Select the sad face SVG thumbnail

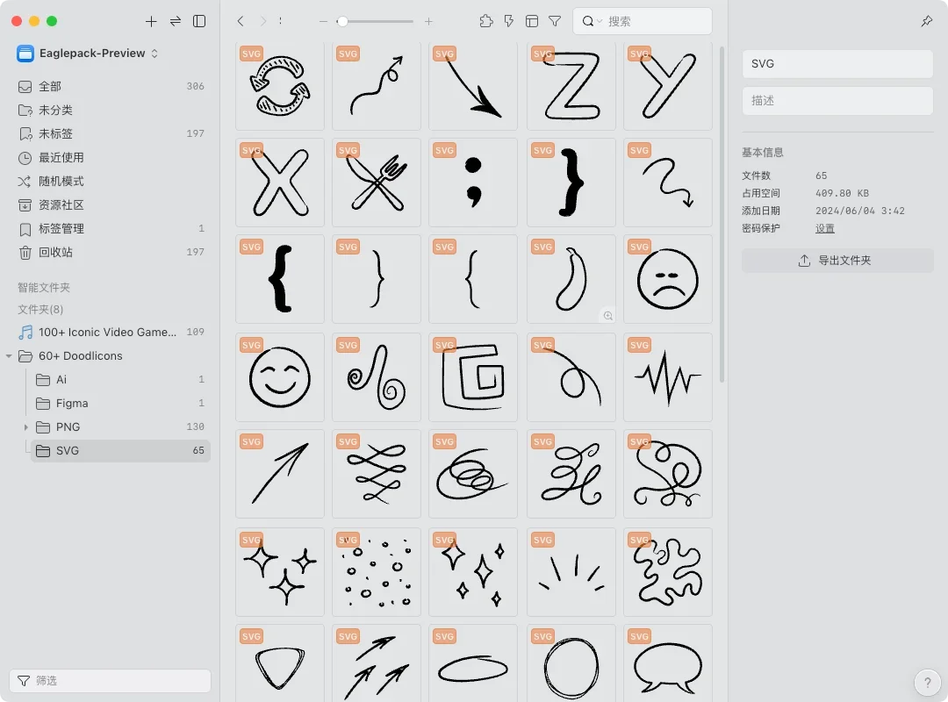[x=667, y=279]
